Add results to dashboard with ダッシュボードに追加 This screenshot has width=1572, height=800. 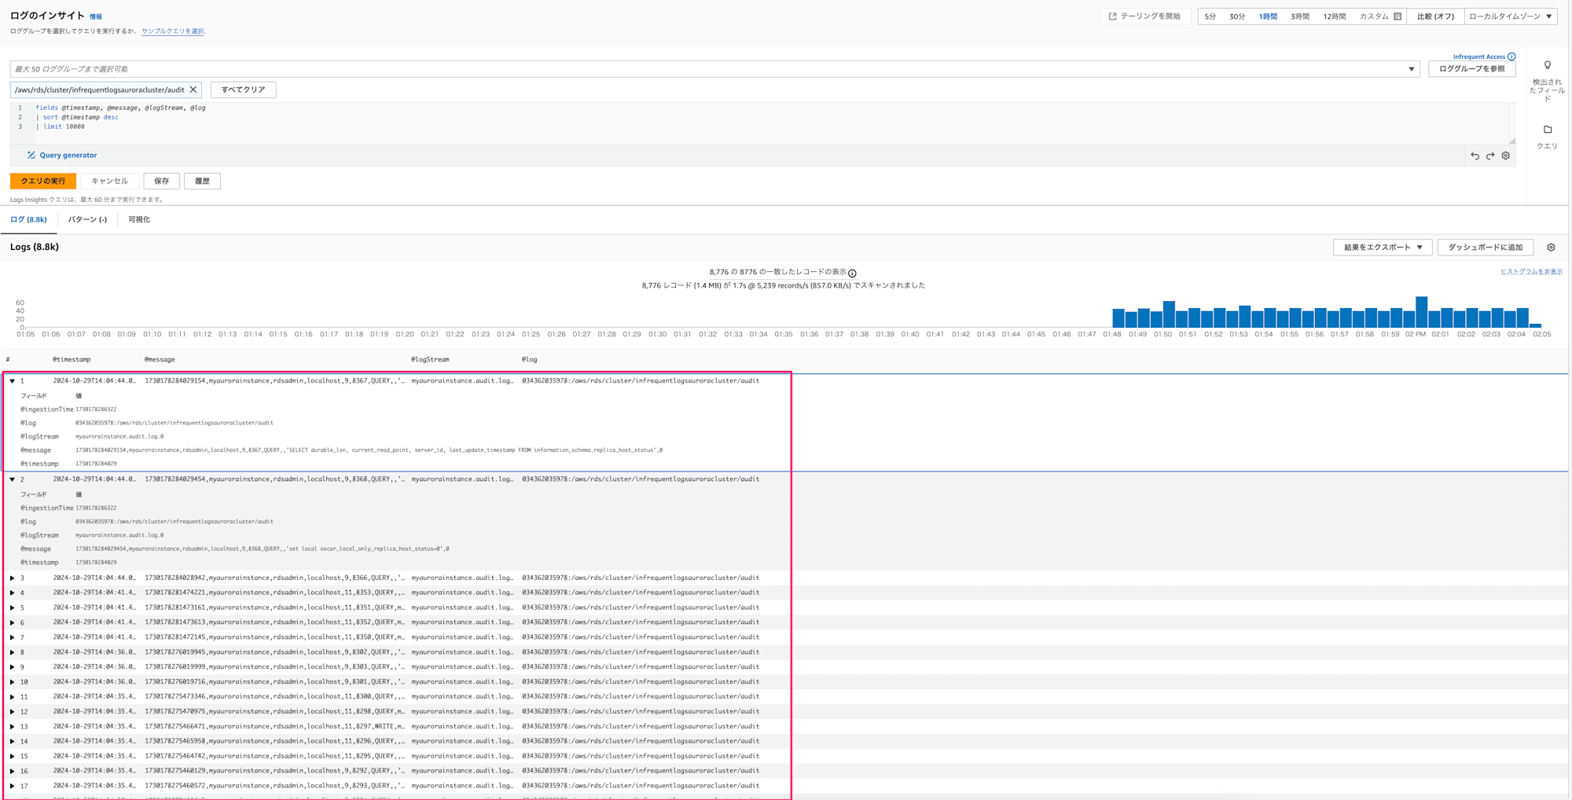point(1485,248)
